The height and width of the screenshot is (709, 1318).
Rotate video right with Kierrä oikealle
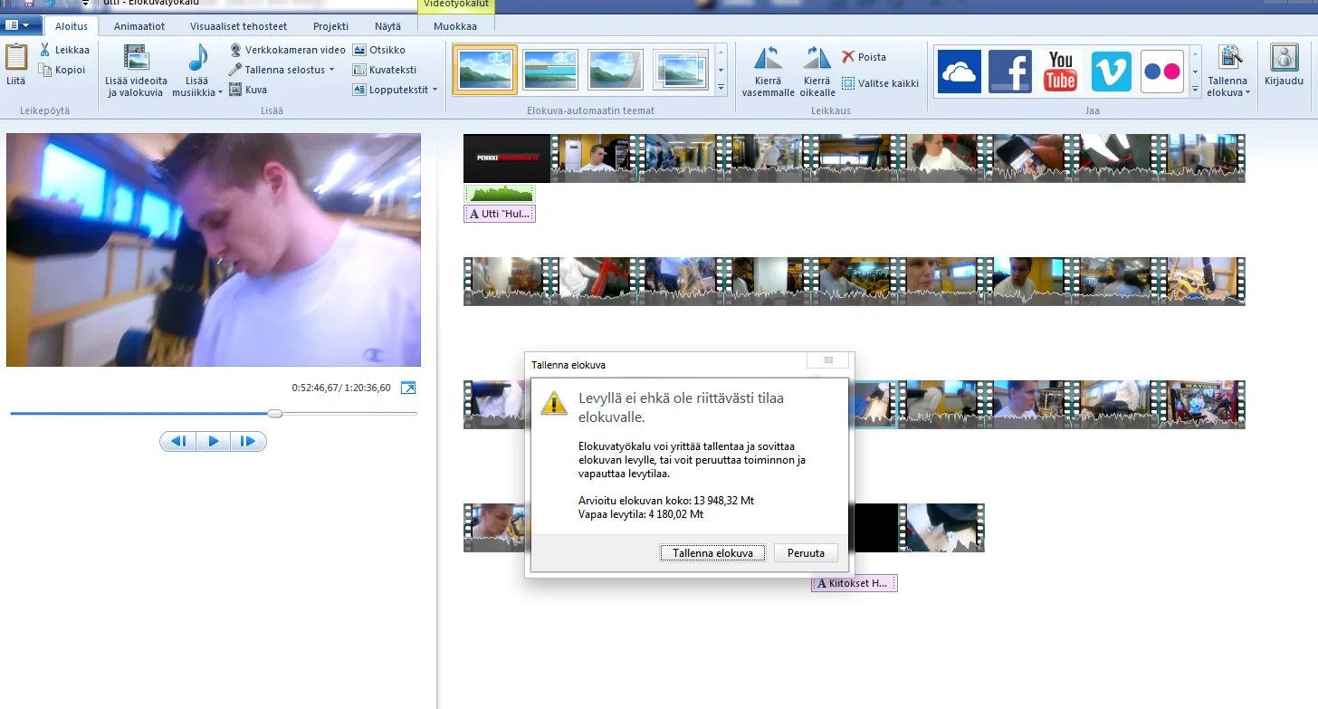(x=817, y=72)
